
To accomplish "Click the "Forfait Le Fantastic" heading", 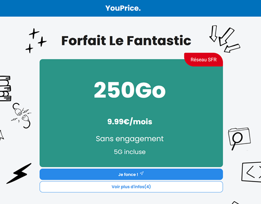I will (x=126, y=41).
